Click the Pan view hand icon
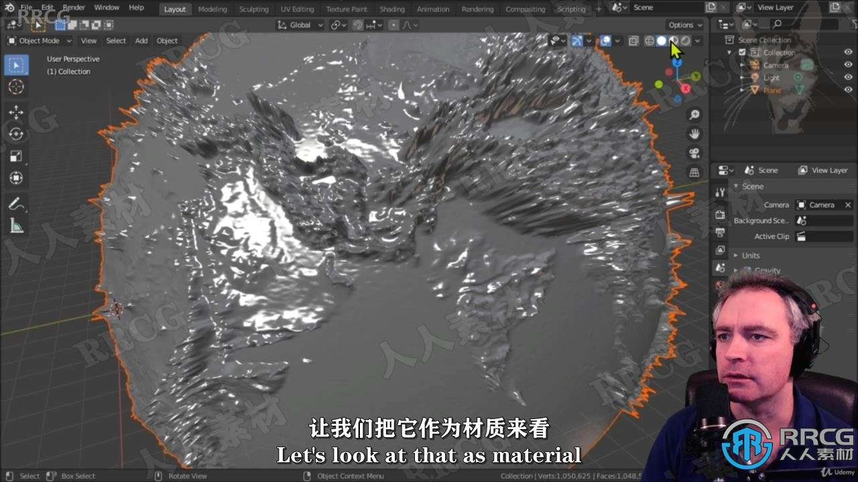Image resolution: width=858 pixels, height=482 pixels. [694, 134]
